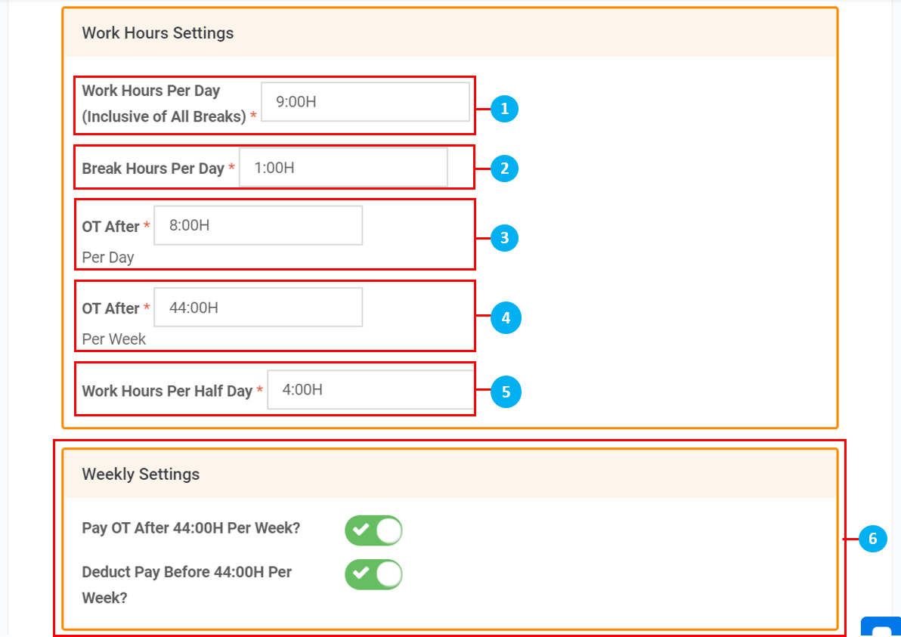The height and width of the screenshot is (637, 901).
Task: Select the Break Hours Per Day field
Action: (343, 168)
